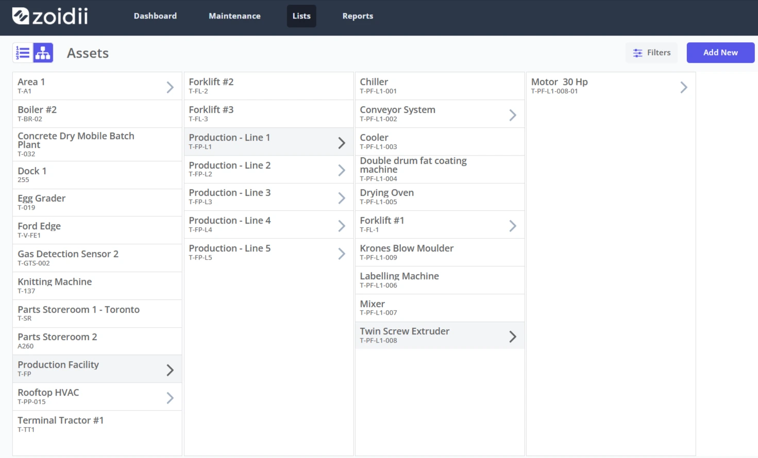This screenshot has width=758, height=458.
Task: Go to the Reports menu
Action: coord(358,16)
